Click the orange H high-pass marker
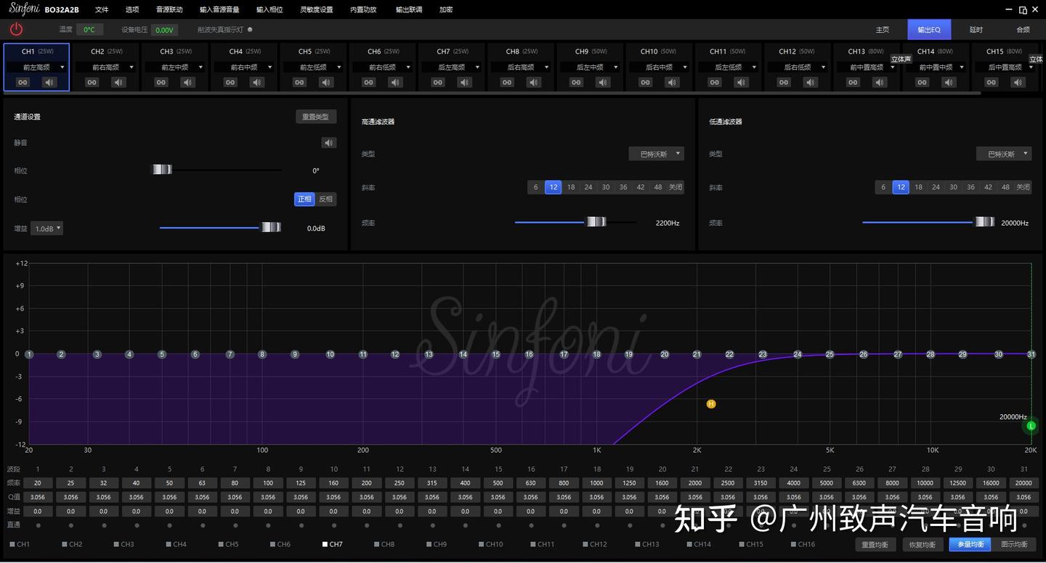The image size is (1046, 563). [x=711, y=403]
